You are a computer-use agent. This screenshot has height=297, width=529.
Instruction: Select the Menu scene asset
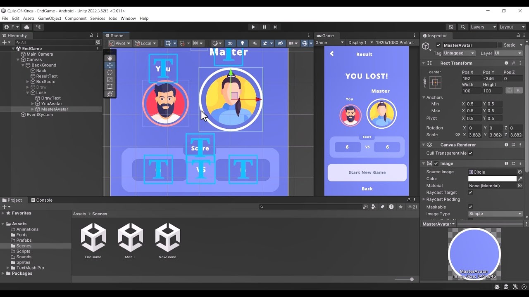[130, 240]
